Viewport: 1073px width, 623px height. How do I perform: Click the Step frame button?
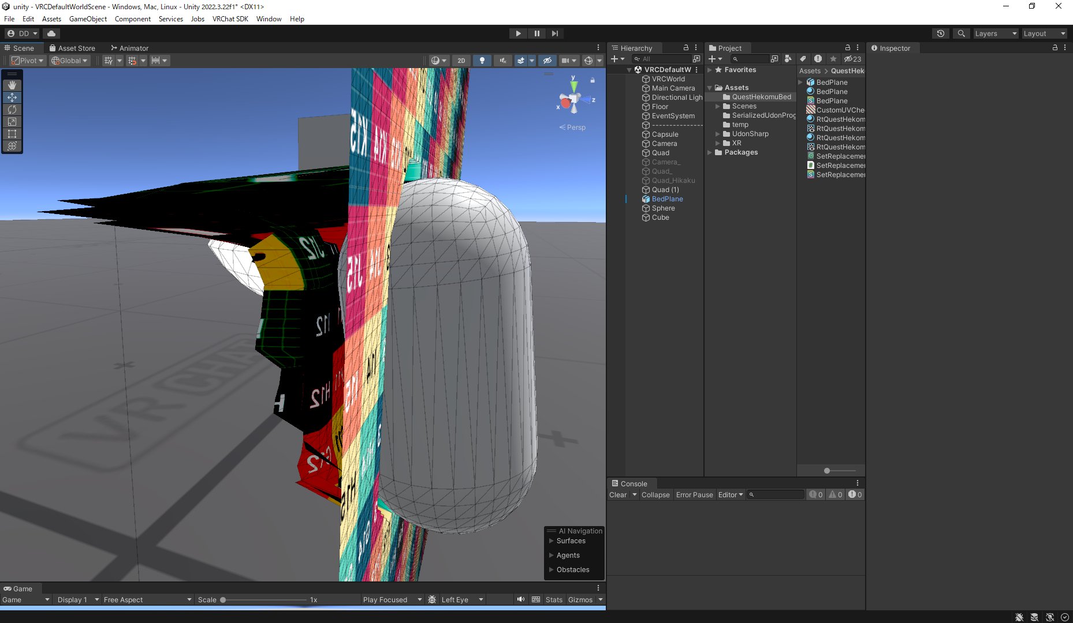[x=555, y=33]
